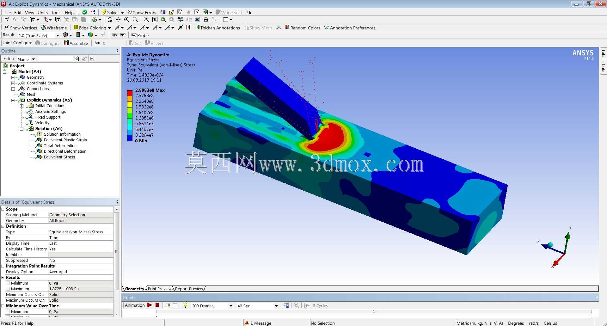This screenshot has height=326, width=607.
Task: Click Thicken Annotations button
Action: point(217,28)
